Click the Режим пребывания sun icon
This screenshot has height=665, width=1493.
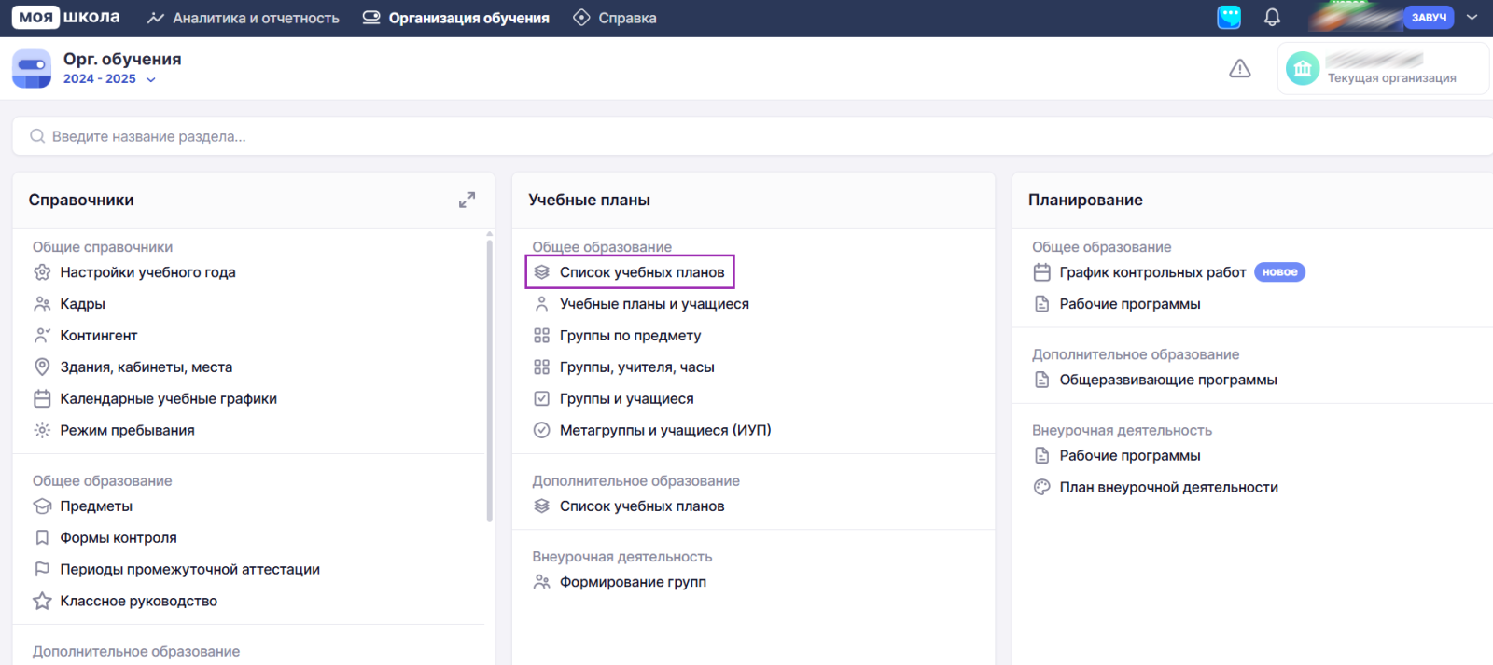point(42,430)
